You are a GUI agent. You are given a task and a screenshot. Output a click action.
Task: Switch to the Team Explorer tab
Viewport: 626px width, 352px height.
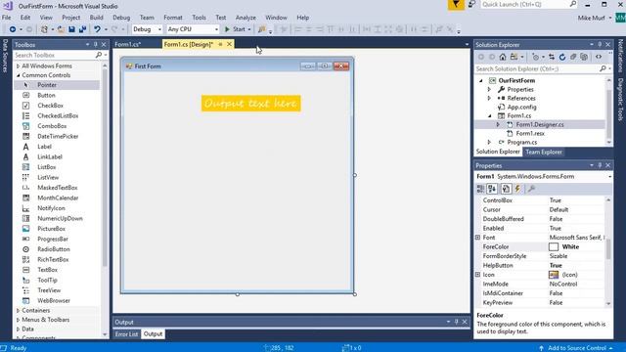click(x=544, y=153)
